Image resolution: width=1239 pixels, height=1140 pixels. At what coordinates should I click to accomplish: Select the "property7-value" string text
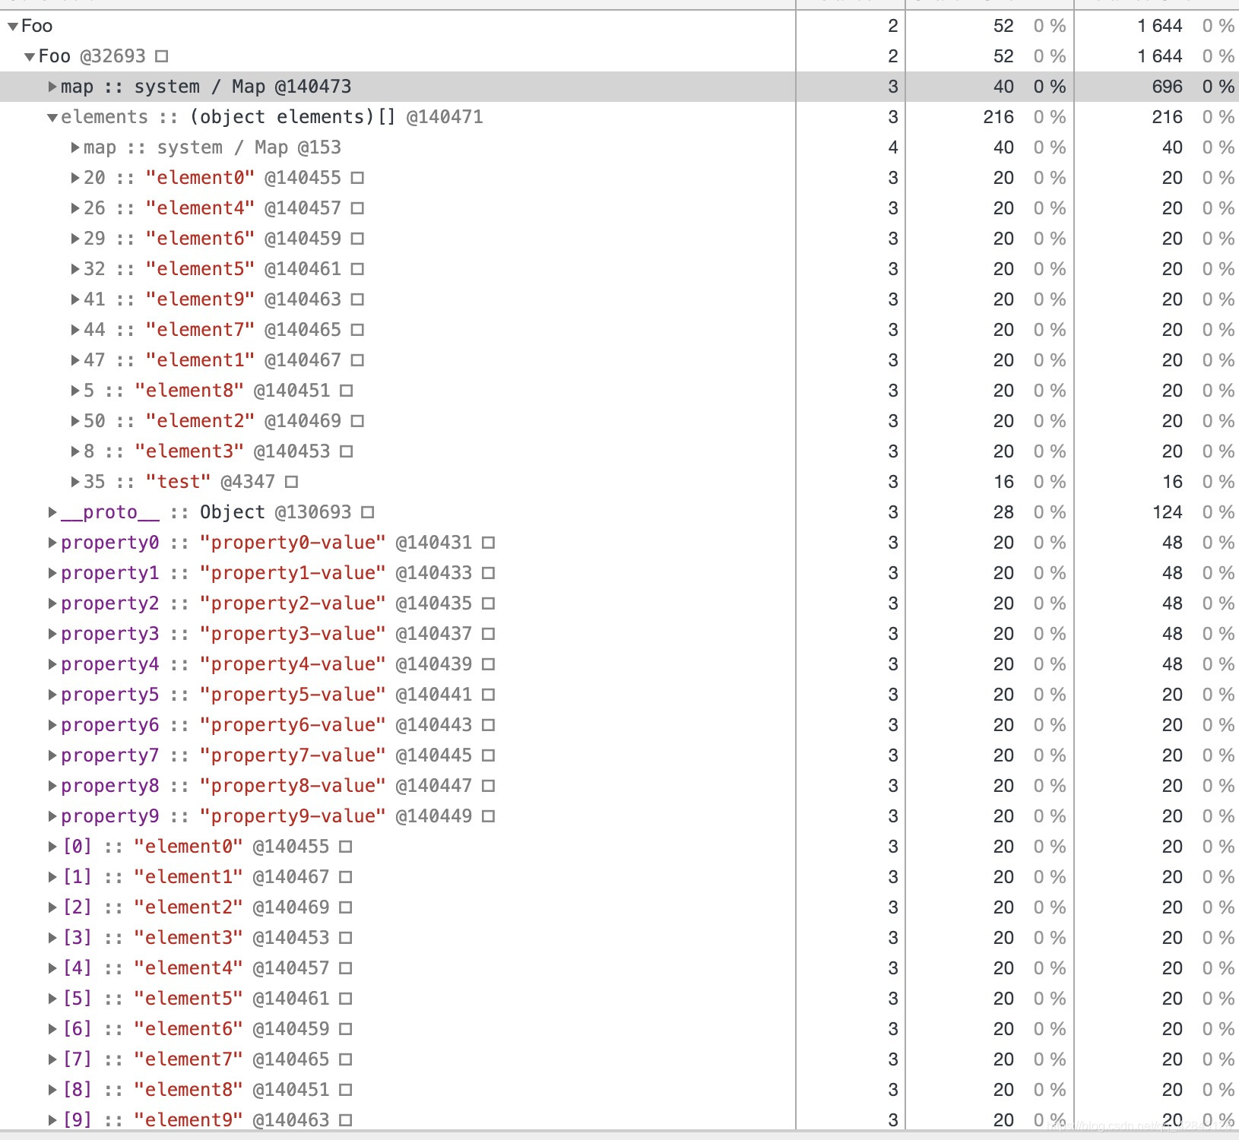pos(293,755)
